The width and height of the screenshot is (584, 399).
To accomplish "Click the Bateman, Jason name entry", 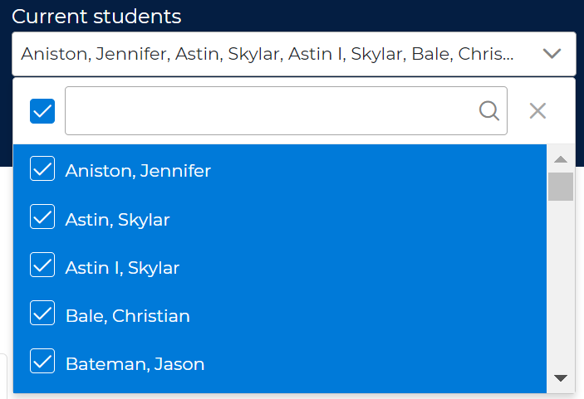I will point(135,363).
